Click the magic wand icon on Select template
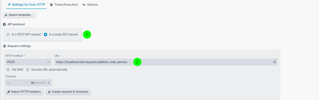Image resolution: width=319 pixels, height=100 pixels. (x=6, y=15)
